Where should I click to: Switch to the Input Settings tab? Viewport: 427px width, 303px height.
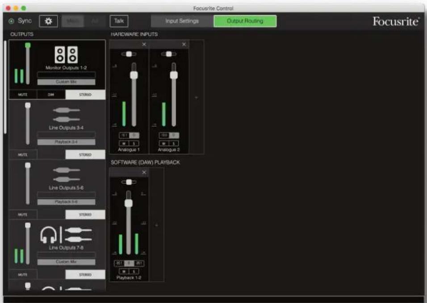(x=182, y=21)
